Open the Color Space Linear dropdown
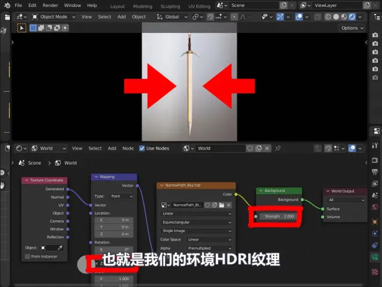Viewport: 382px width, 287px height. 210,239
